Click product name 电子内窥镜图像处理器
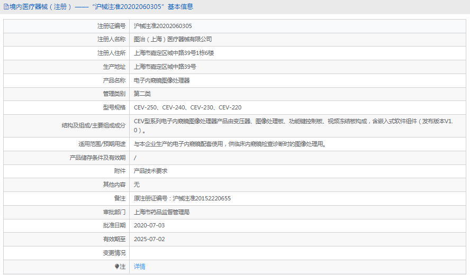This screenshot has width=470, height=275. 161,80
